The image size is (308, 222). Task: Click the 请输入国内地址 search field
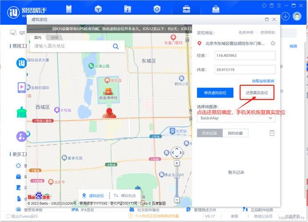coord(68,46)
